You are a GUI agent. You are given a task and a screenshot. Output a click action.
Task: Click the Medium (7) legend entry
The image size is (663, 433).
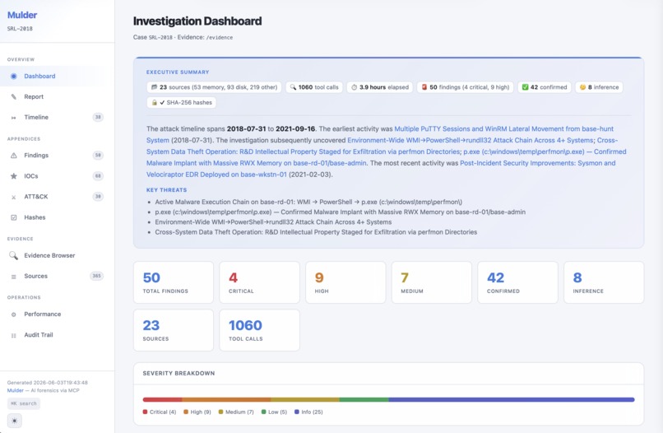(x=236, y=412)
